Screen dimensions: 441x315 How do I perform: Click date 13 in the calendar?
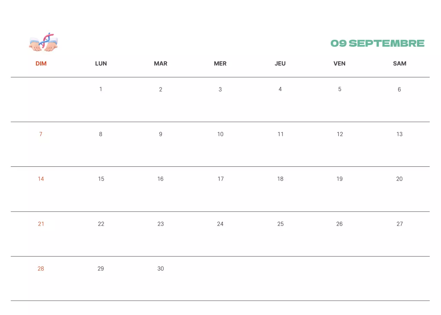(399, 134)
